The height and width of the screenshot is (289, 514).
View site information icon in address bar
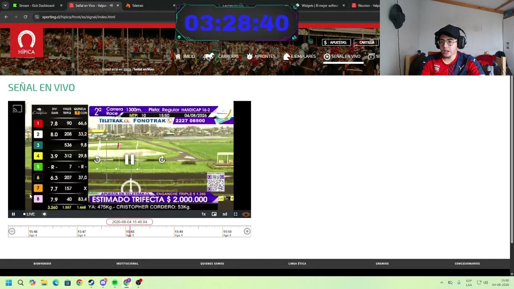pos(37,17)
